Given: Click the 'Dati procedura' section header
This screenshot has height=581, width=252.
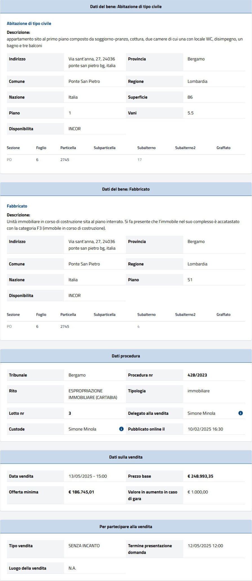Looking at the screenshot, I should coord(126,356).
